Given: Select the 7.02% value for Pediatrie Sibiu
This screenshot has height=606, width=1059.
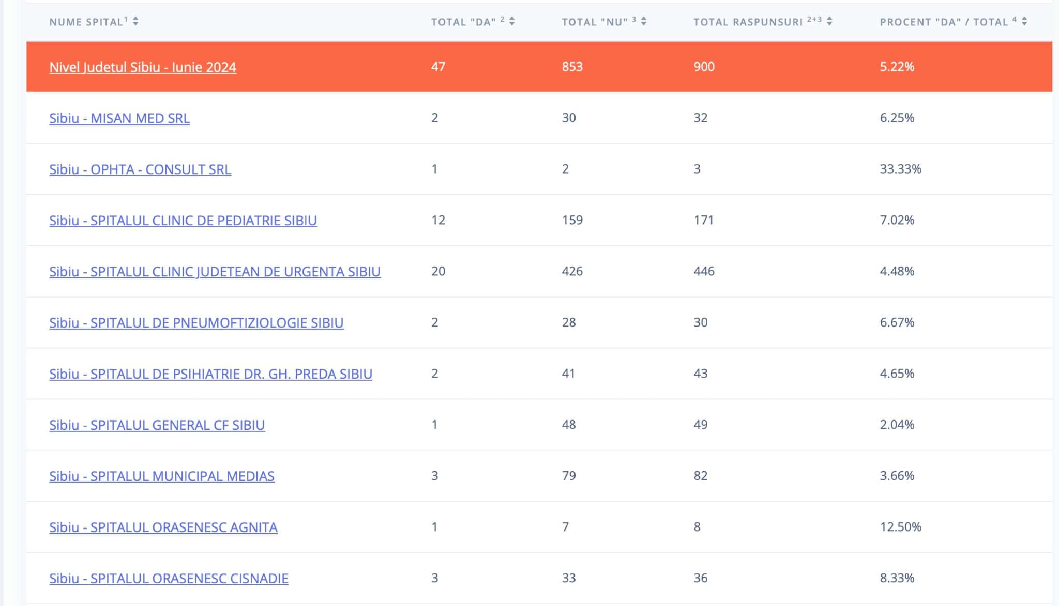Looking at the screenshot, I should tap(897, 220).
